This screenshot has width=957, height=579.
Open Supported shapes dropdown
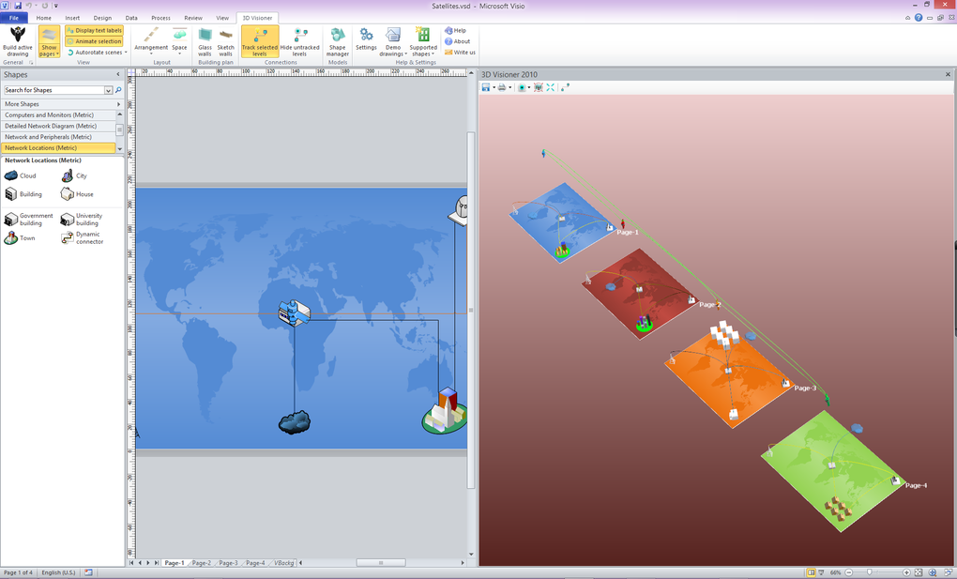[x=423, y=41]
